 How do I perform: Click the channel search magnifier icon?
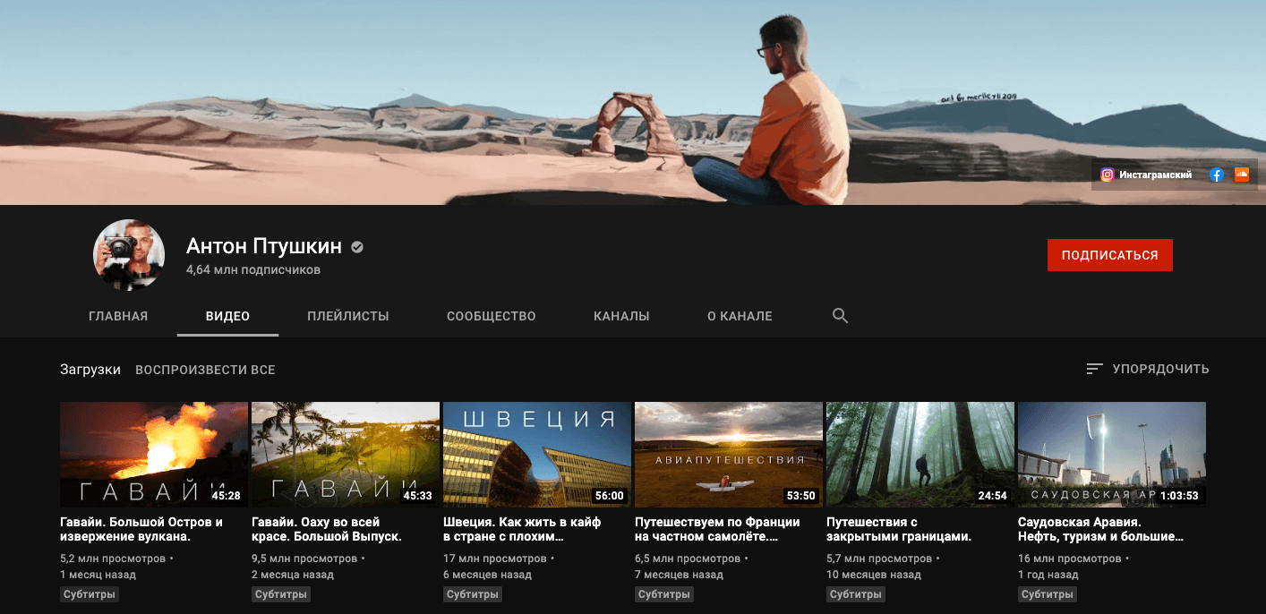tap(840, 316)
